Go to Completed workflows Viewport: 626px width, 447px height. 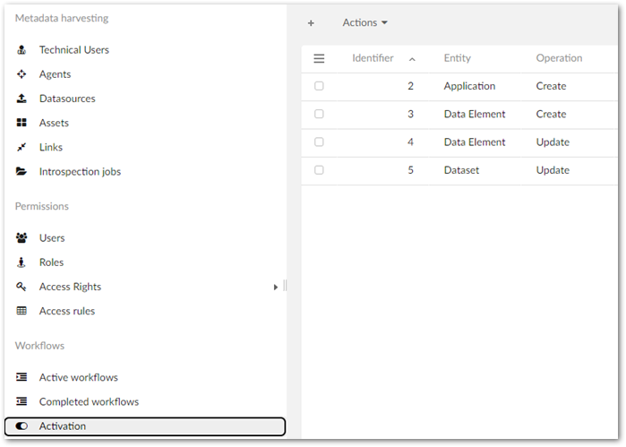coord(89,401)
